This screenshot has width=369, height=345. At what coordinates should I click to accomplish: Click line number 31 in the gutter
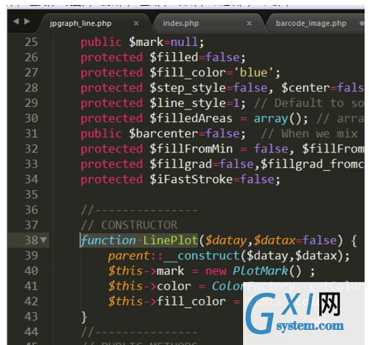(31, 133)
